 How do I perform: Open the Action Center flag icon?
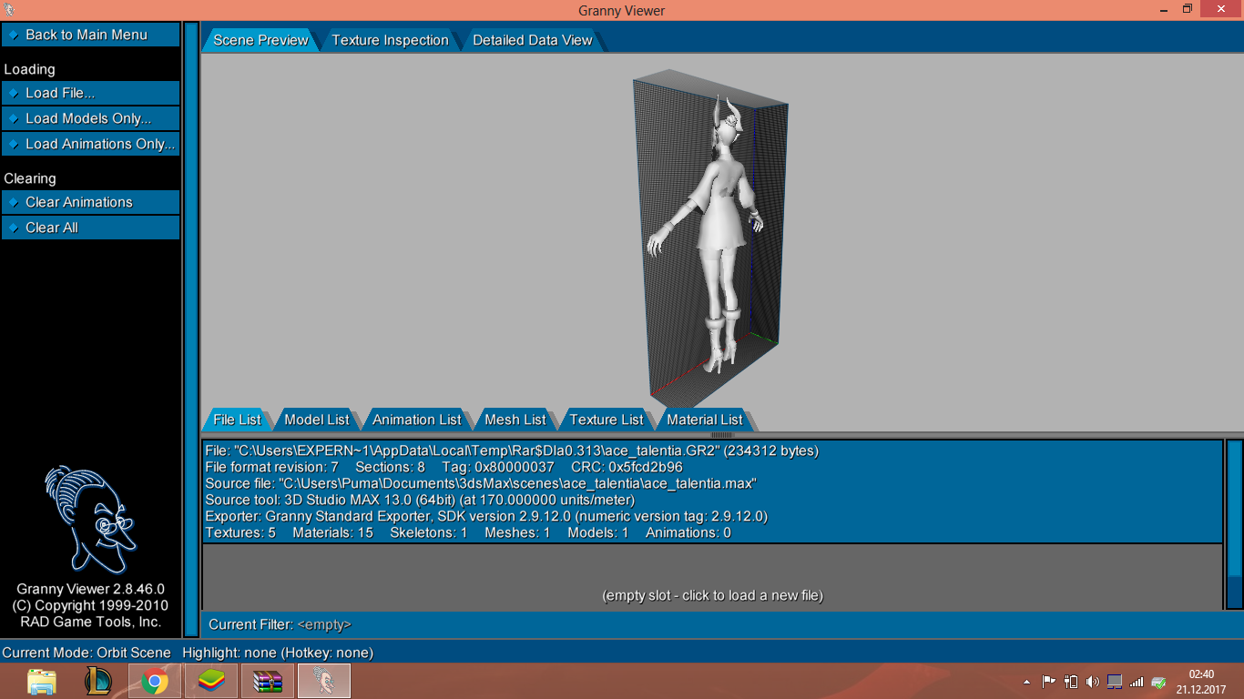pyautogui.click(x=1048, y=681)
